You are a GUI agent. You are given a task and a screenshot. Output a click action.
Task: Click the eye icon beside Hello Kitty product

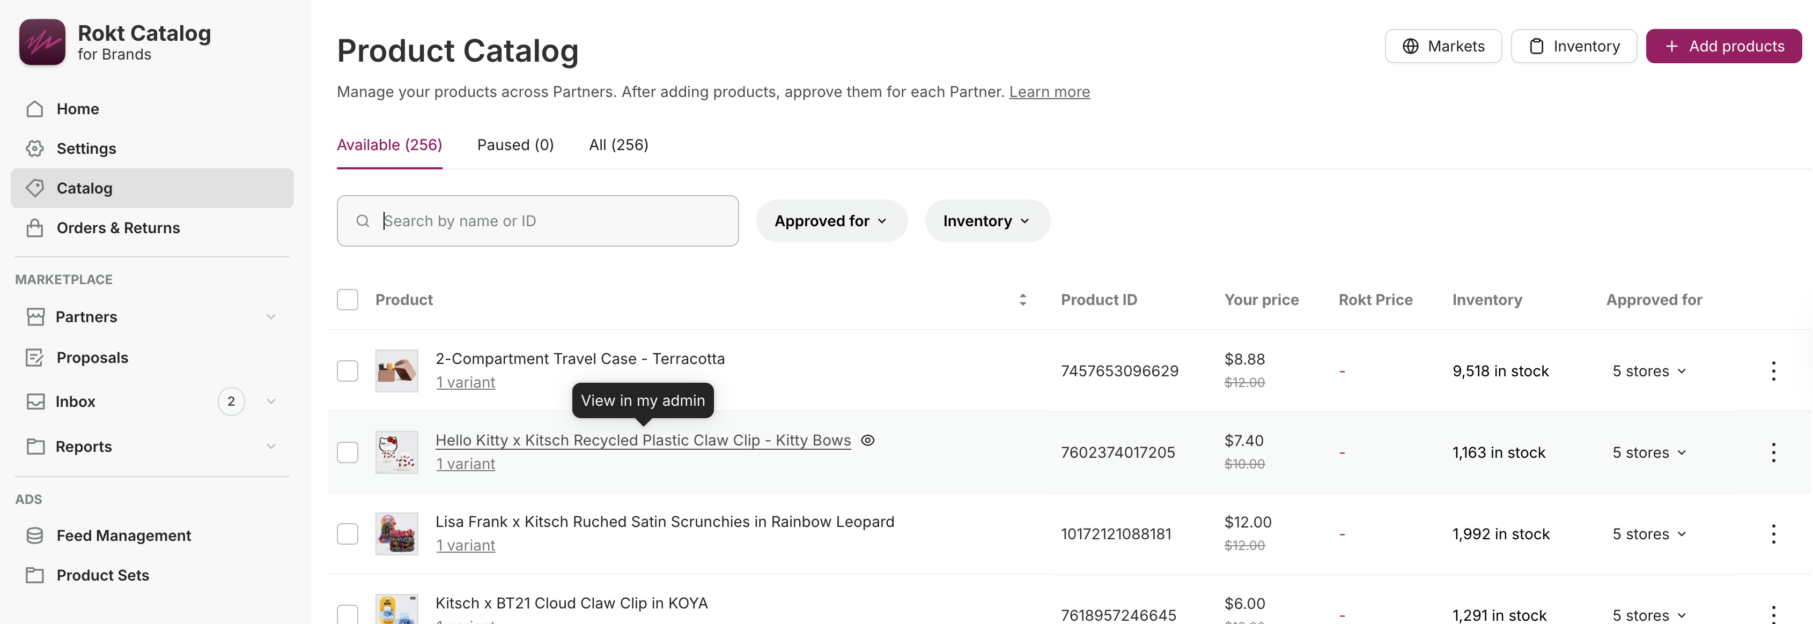868,440
